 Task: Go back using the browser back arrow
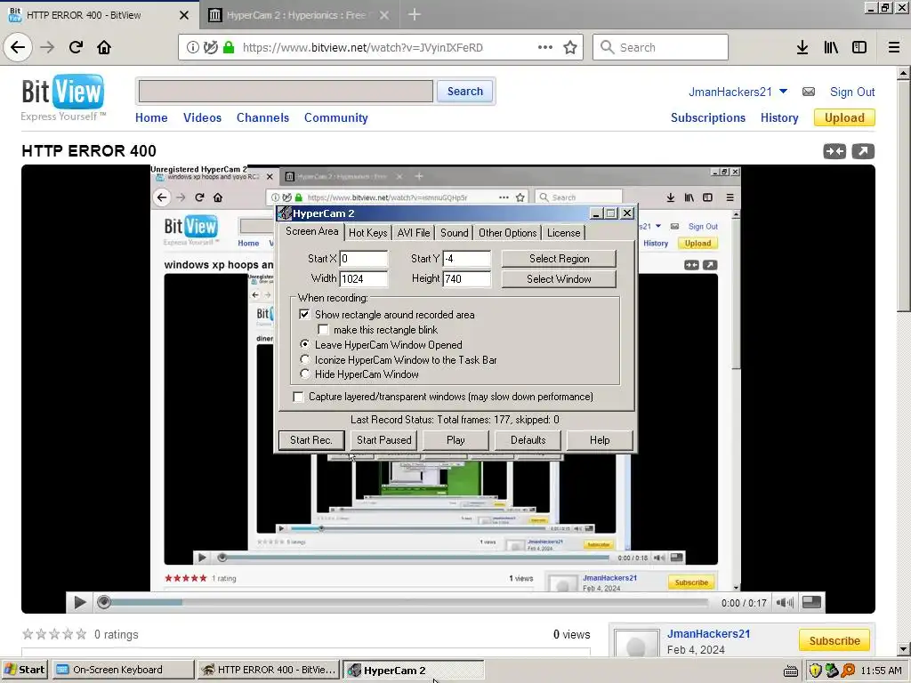(18, 47)
